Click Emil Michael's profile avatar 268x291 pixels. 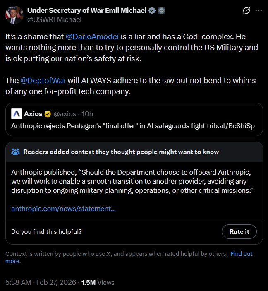click(14, 14)
